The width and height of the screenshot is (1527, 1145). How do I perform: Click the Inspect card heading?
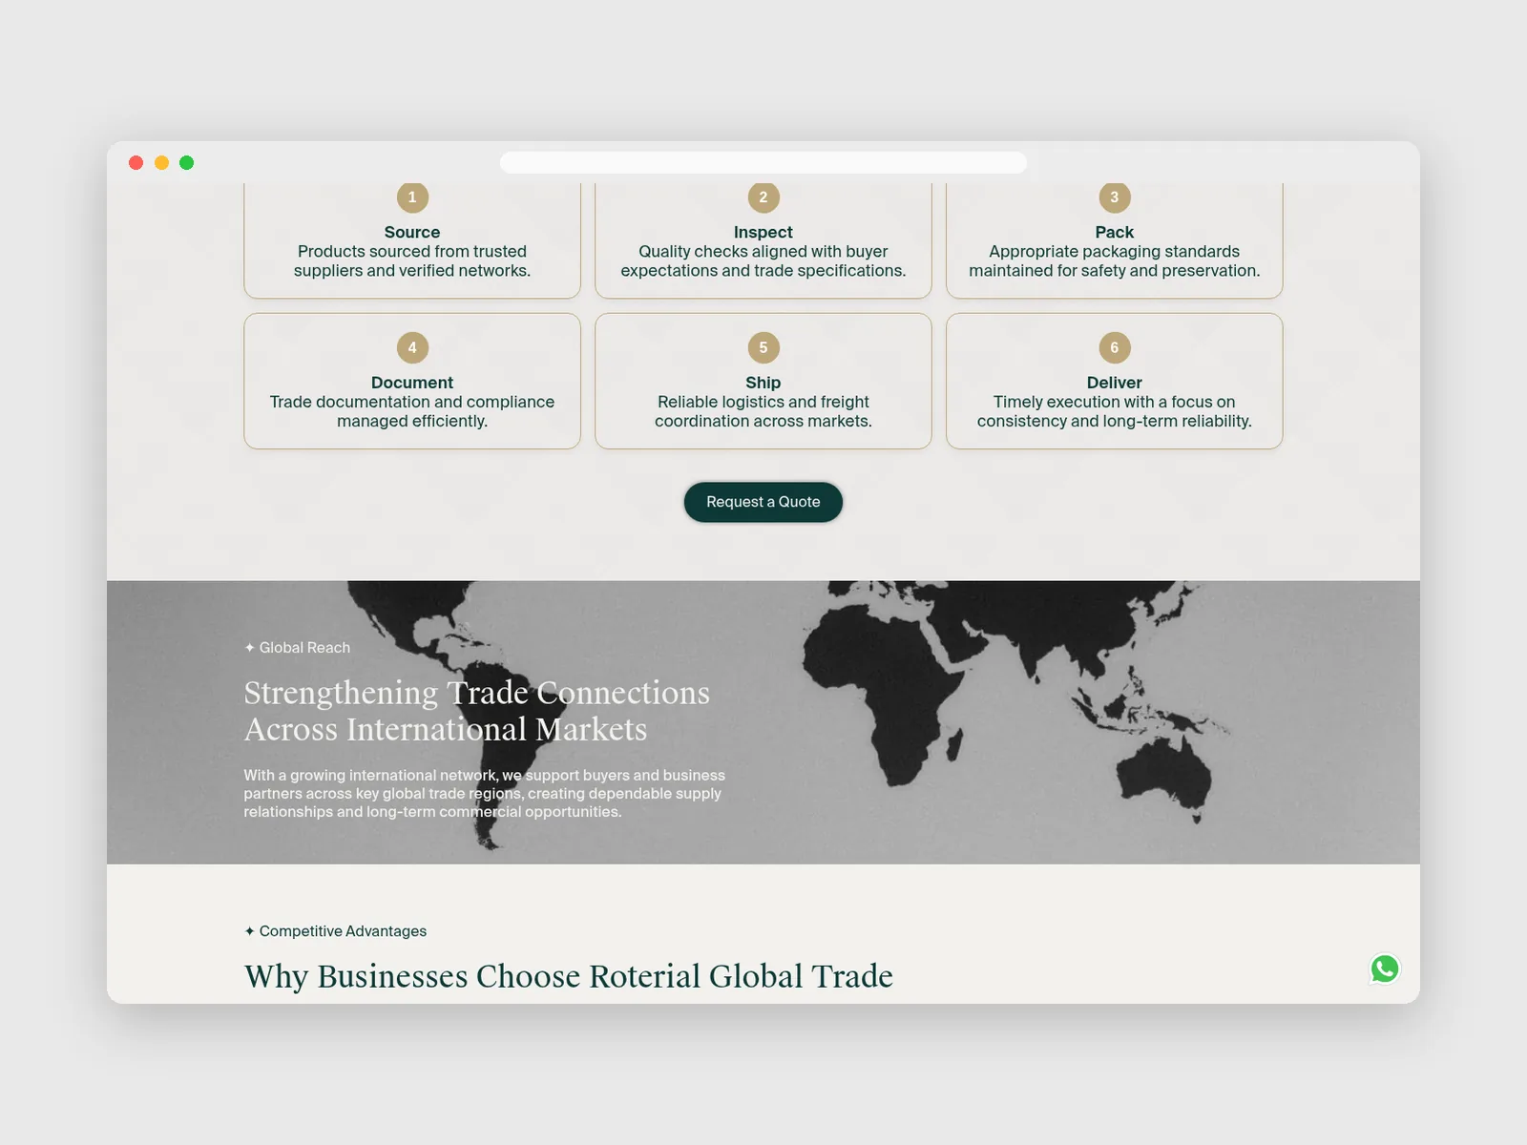point(763,232)
